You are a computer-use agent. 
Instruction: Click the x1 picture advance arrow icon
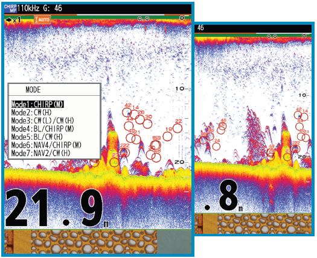coord(13,20)
